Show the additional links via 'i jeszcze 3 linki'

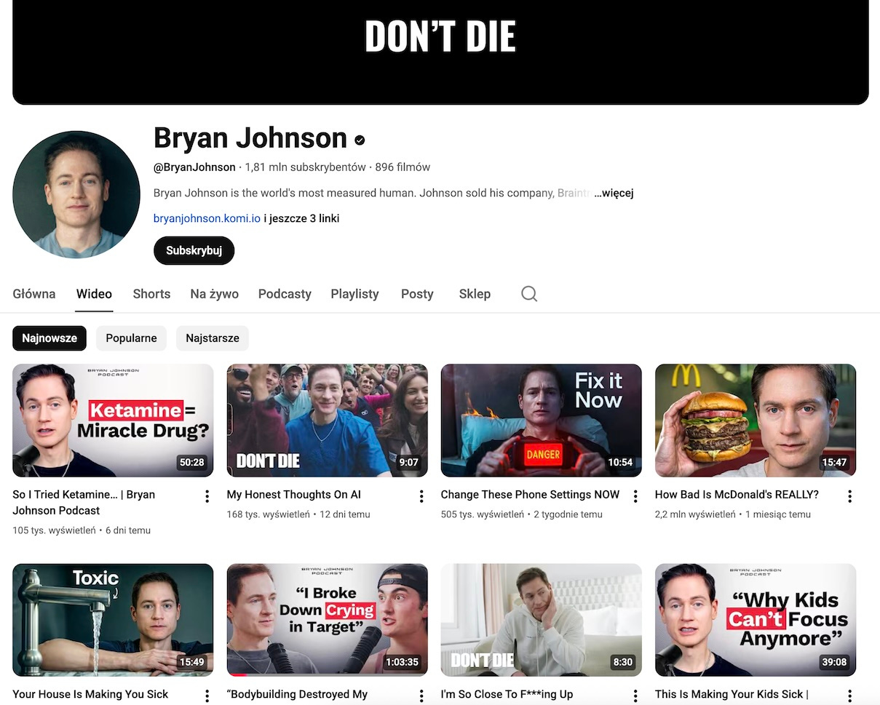click(x=301, y=218)
